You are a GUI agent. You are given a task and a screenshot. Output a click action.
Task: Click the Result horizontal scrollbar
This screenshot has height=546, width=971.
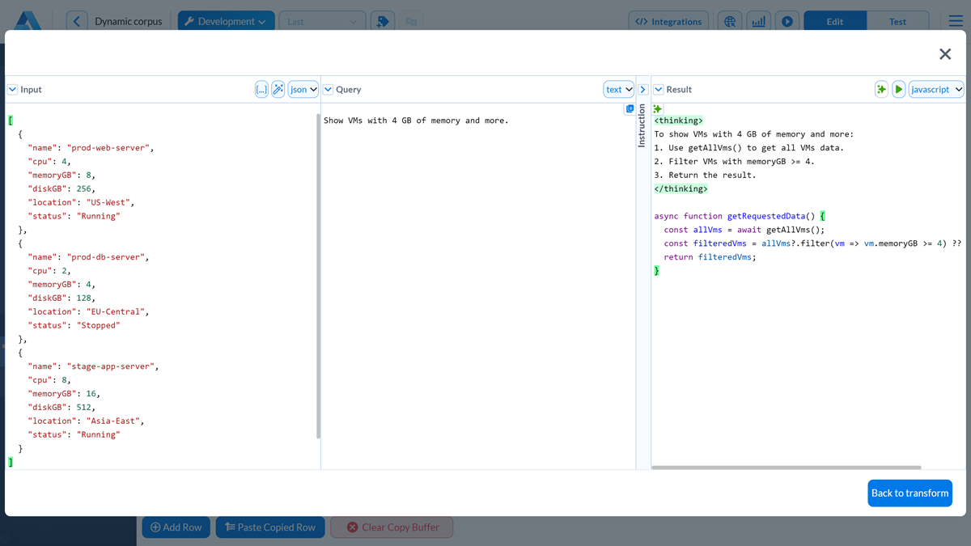pyautogui.click(x=786, y=467)
